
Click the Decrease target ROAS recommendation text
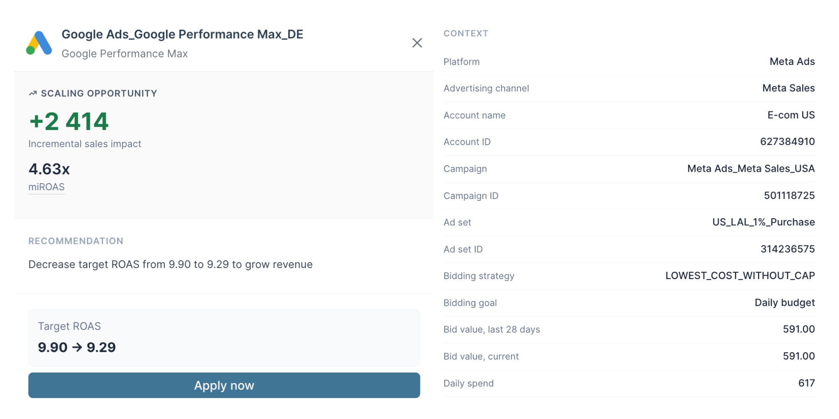pyautogui.click(x=170, y=264)
